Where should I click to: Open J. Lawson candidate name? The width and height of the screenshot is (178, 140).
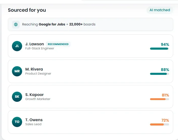(35, 44)
